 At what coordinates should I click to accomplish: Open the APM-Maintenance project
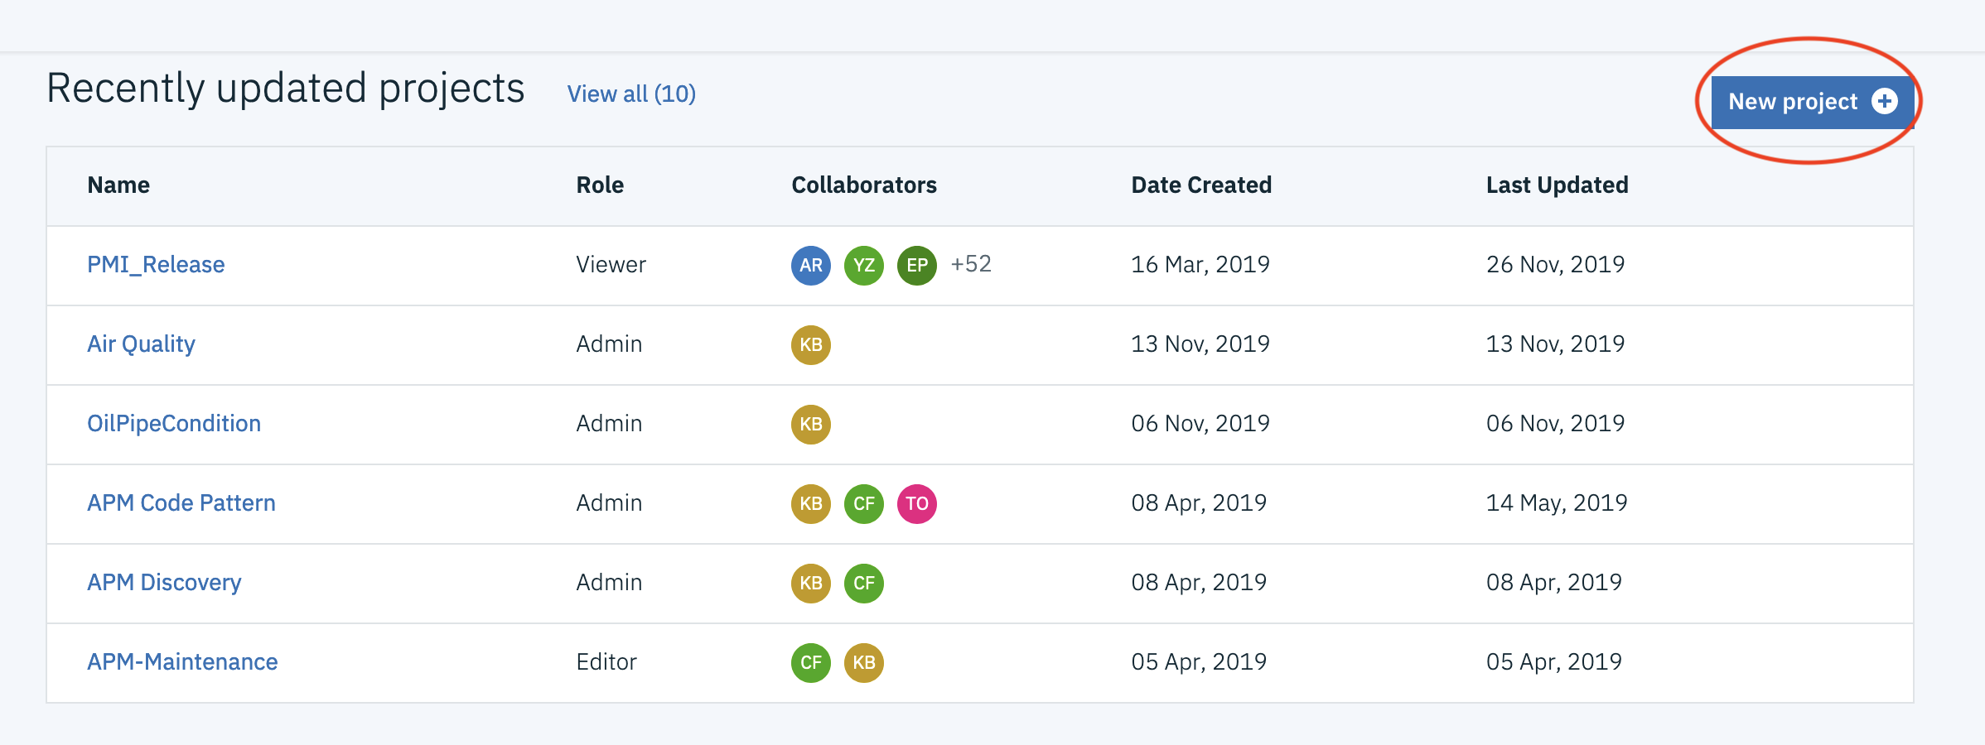(x=182, y=662)
